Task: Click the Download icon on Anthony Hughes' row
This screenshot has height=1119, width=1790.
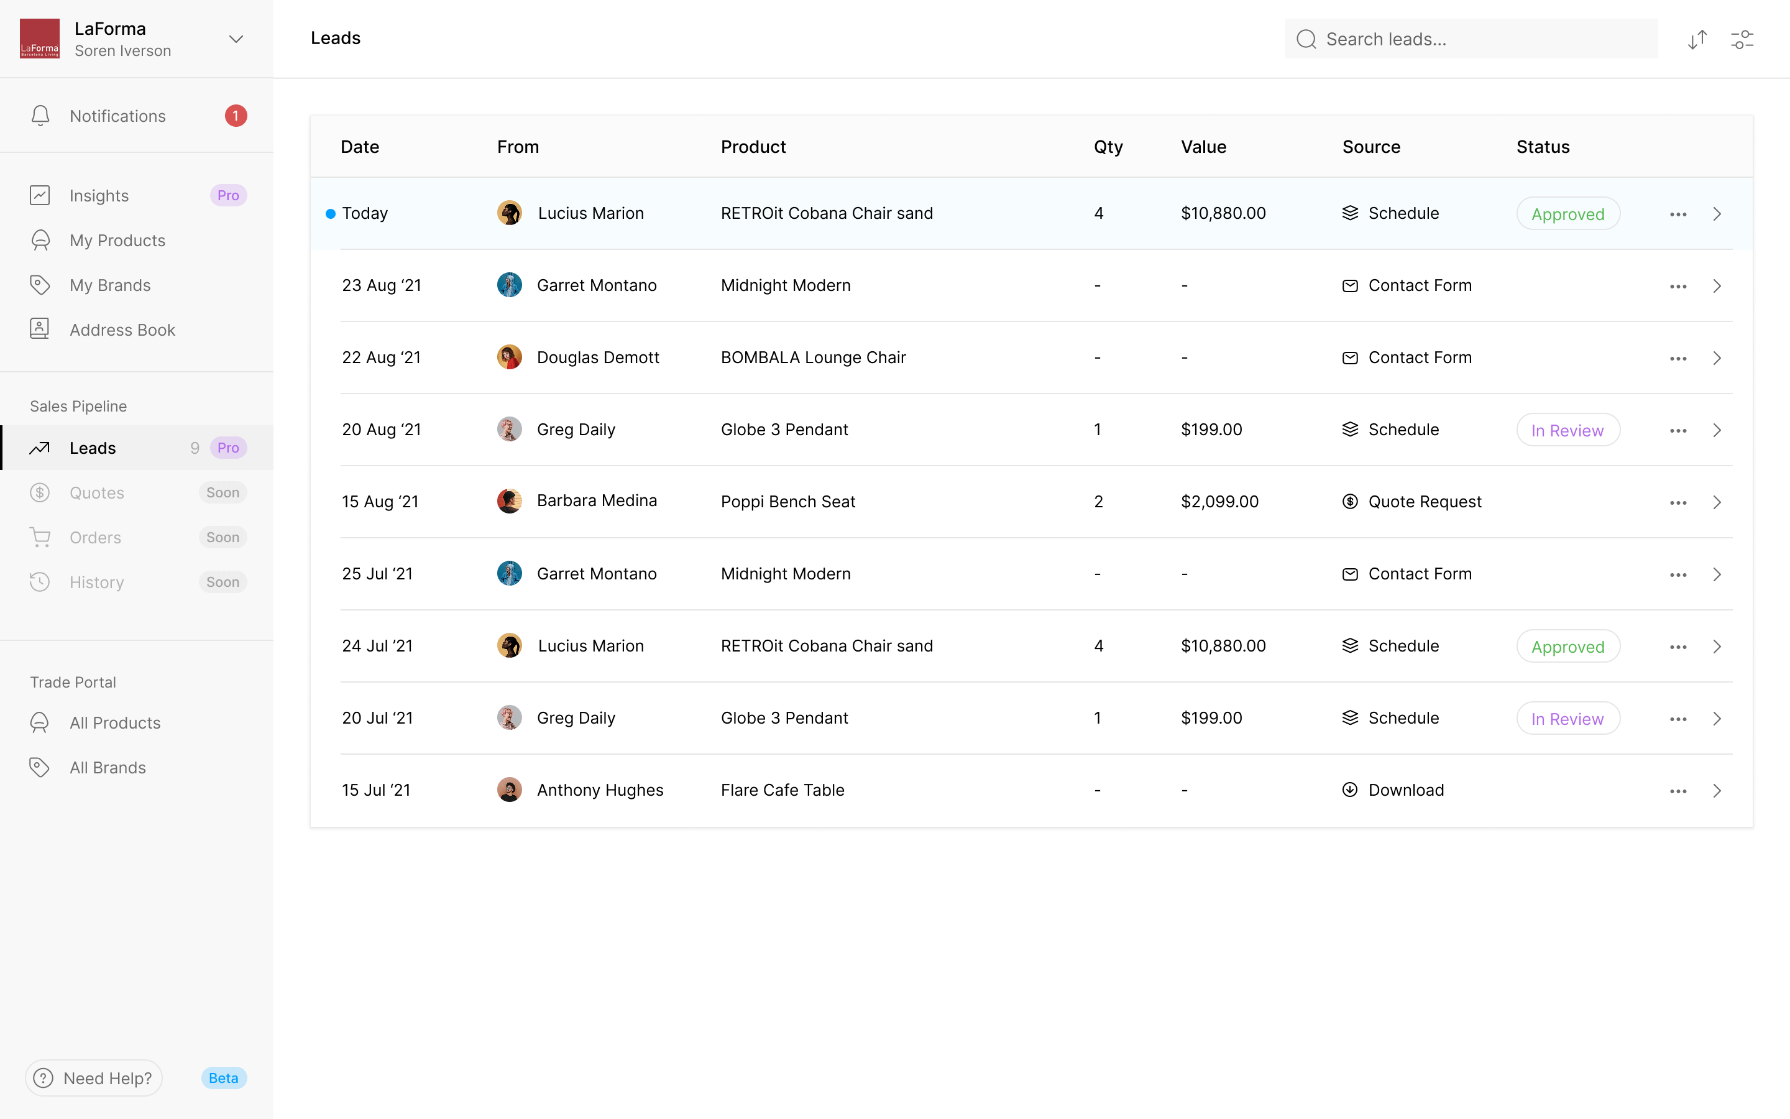Action: pos(1350,790)
